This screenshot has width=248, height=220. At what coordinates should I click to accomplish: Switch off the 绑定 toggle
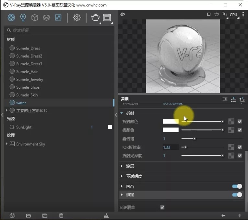[237, 195]
